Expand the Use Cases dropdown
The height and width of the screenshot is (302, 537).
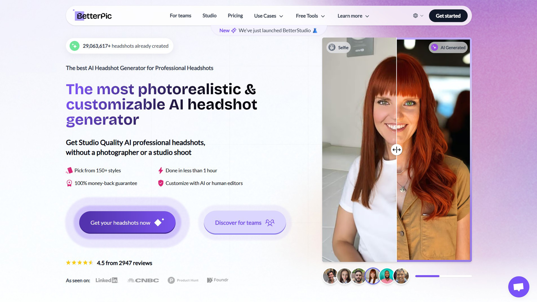[268, 16]
